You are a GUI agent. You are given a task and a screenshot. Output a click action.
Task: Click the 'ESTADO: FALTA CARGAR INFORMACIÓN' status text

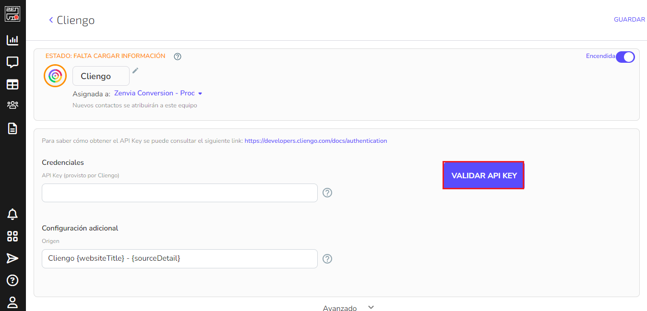pos(105,56)
